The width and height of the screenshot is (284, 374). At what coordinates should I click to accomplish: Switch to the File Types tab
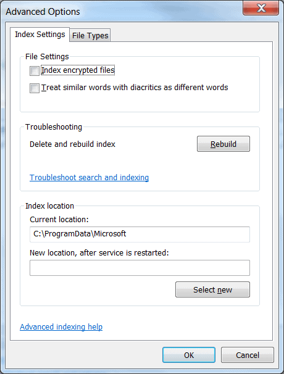(90, 36)
